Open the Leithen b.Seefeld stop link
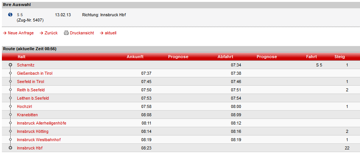This screenshot has height=157, width=360. click(33, 98)
